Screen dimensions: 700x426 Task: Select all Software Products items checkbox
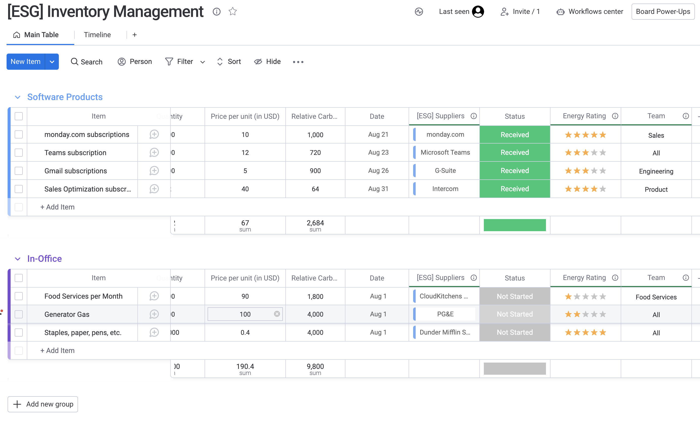point(19,116)
